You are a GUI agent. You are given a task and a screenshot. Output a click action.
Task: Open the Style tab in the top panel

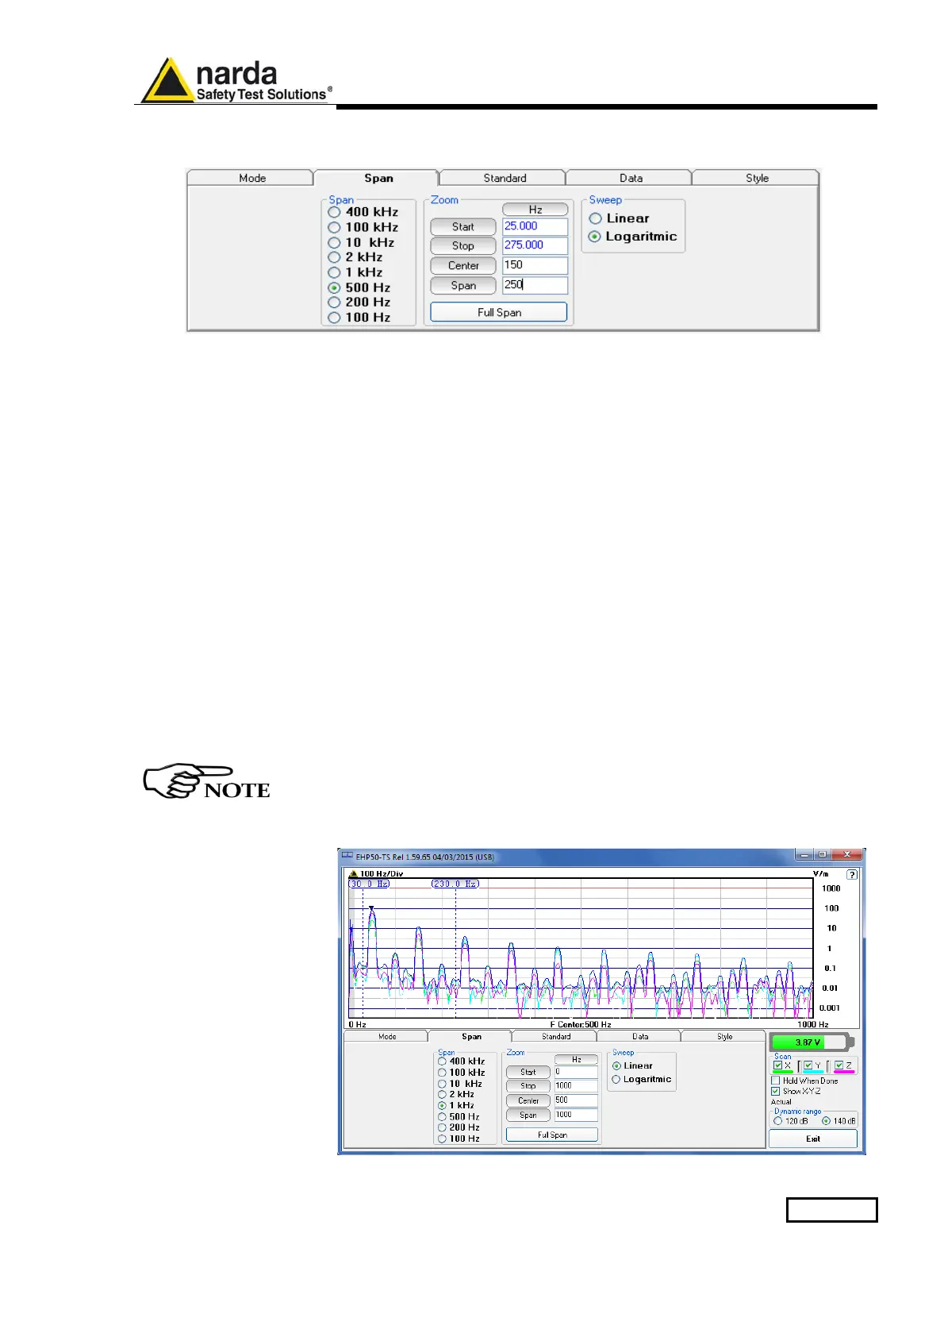[757, 178]
